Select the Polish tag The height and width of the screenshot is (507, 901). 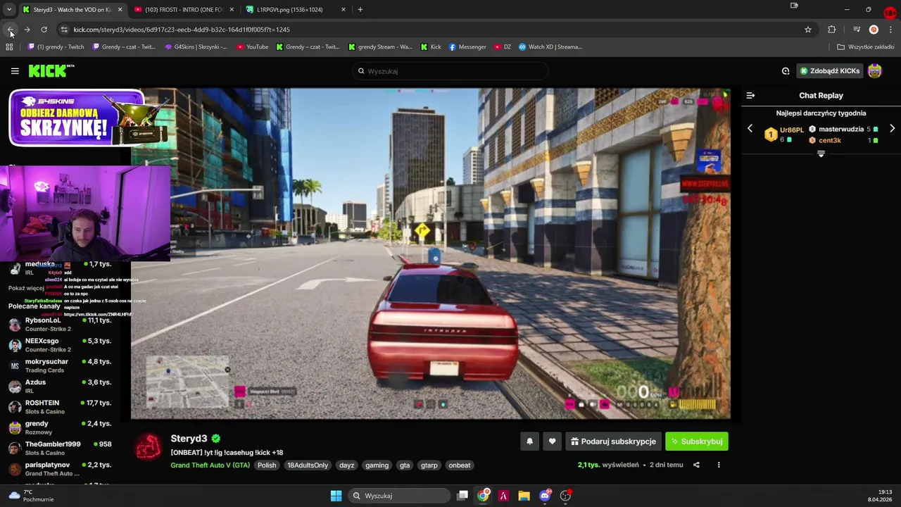[267, 465]
